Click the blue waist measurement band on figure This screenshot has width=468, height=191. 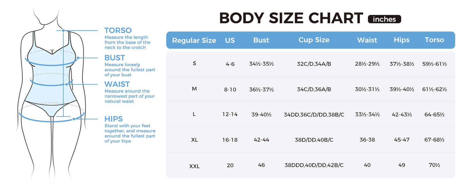pyautogui.click(x=51, y=85)
